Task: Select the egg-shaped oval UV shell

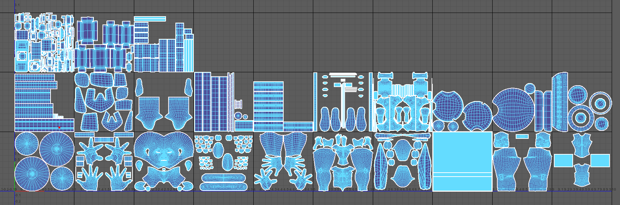Action: pos(227,161)
